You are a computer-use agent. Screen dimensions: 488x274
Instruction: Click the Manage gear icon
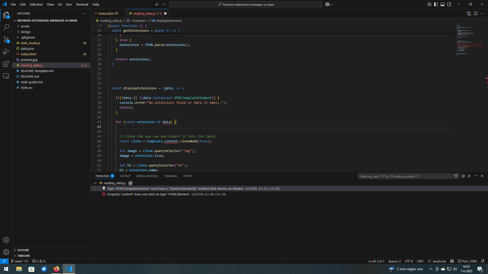point(6,252)
